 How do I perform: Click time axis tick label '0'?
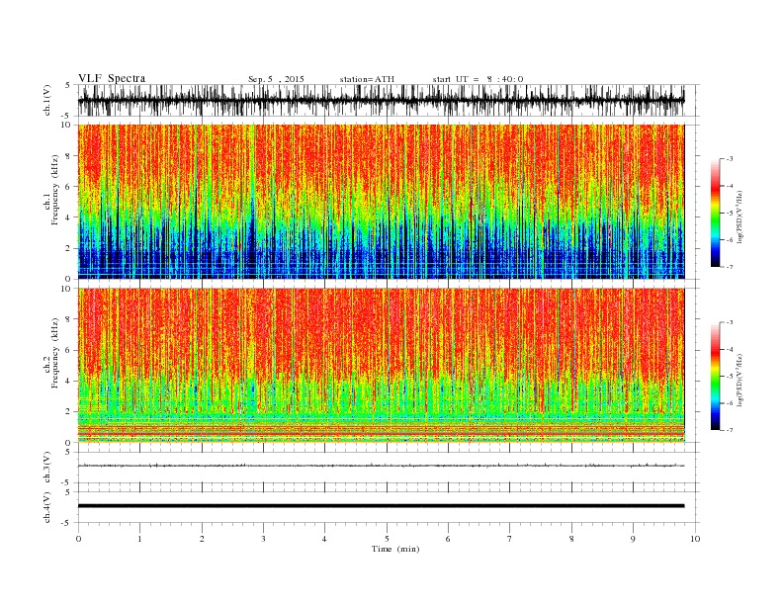(78, 539)
